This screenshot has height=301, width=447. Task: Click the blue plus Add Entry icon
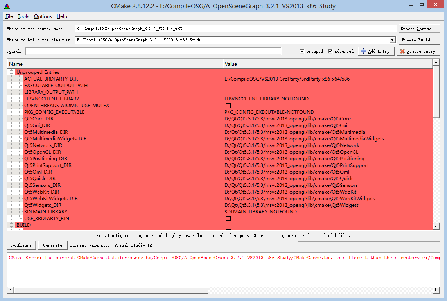coord(363,51)
